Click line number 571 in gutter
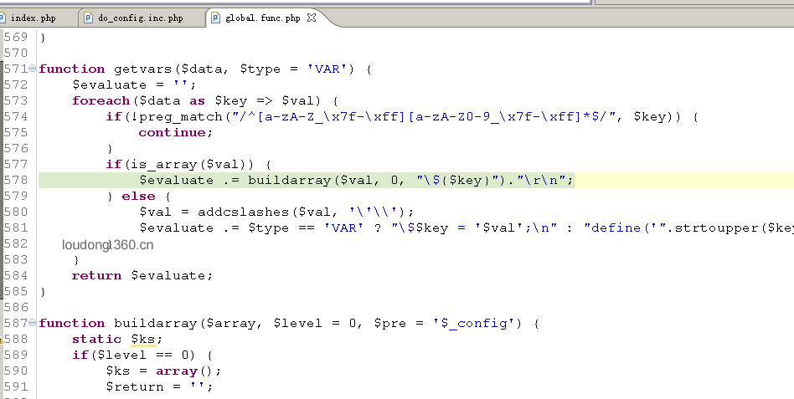 pos(16,69)
